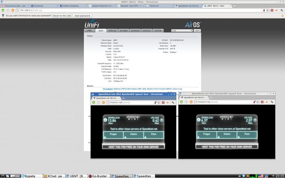Switch to the WIRELESS tab in AirOS
This screenshot has height=178, width=285.
pos(112,31)
